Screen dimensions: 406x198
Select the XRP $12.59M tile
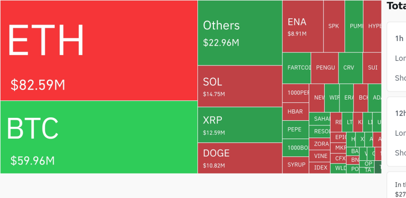[x=240, y=124]
